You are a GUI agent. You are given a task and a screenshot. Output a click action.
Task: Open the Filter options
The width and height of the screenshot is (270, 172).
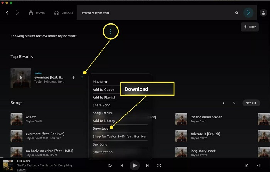250,27
